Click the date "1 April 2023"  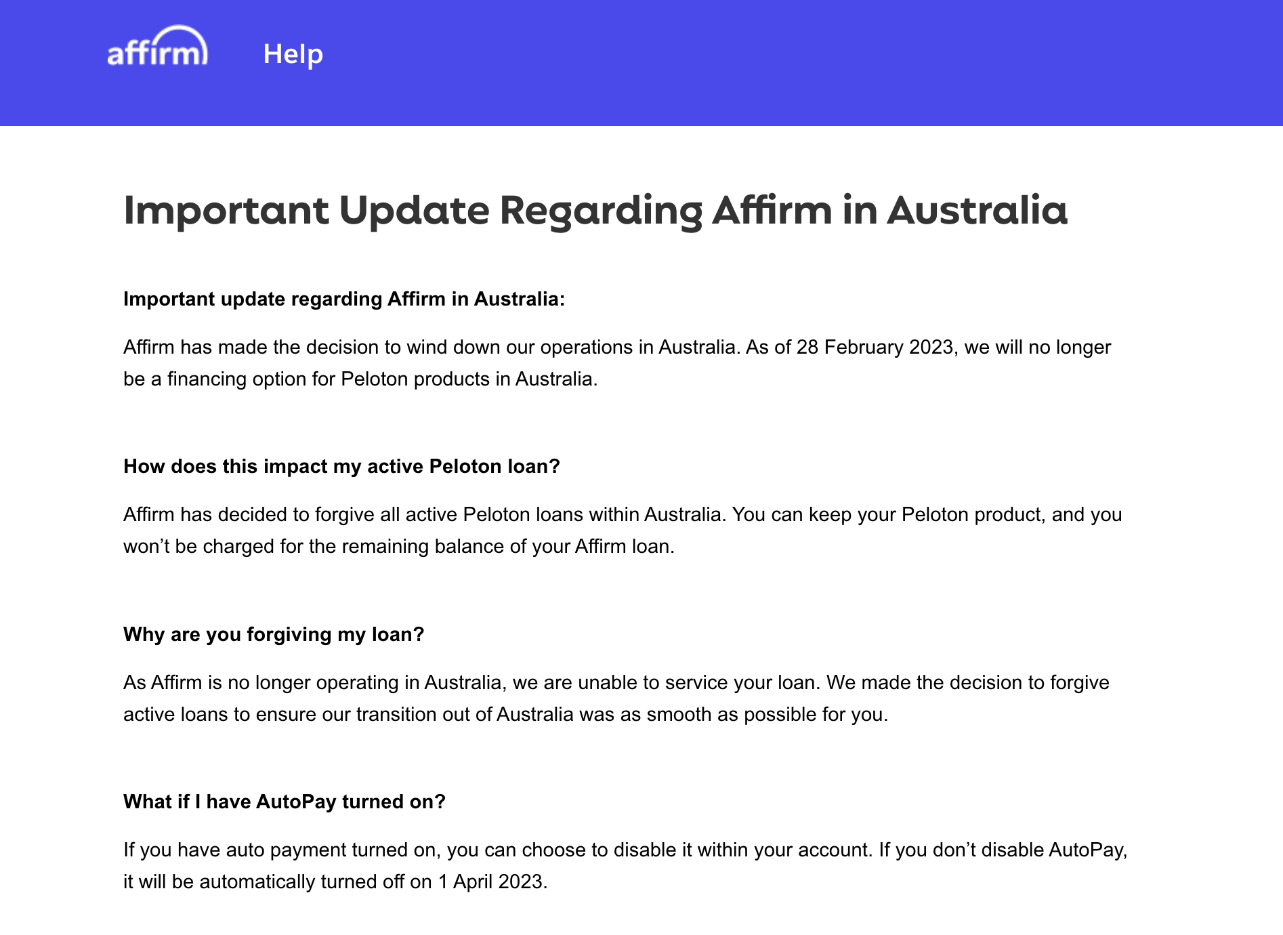click(x=491, y=881)
